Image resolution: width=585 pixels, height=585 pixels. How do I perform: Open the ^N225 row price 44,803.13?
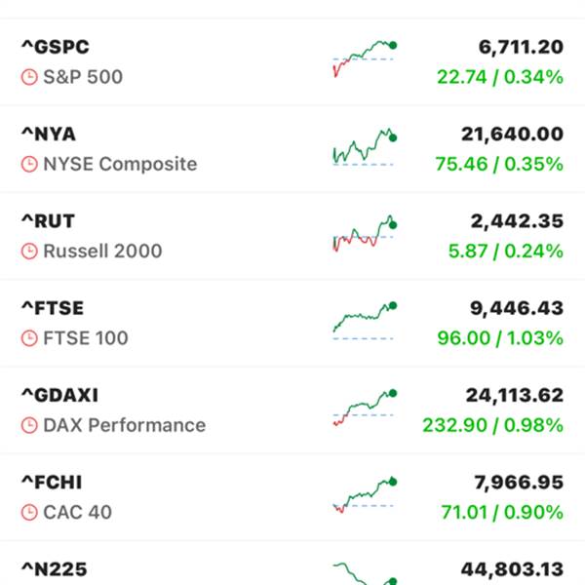pyautogui.click(x=511, y=570)
